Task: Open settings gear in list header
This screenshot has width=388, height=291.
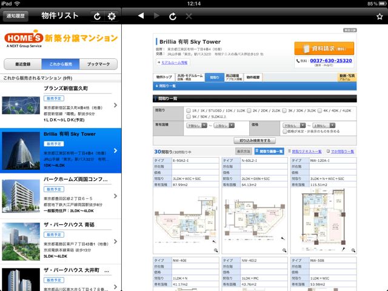Action: tap(112, 16)
